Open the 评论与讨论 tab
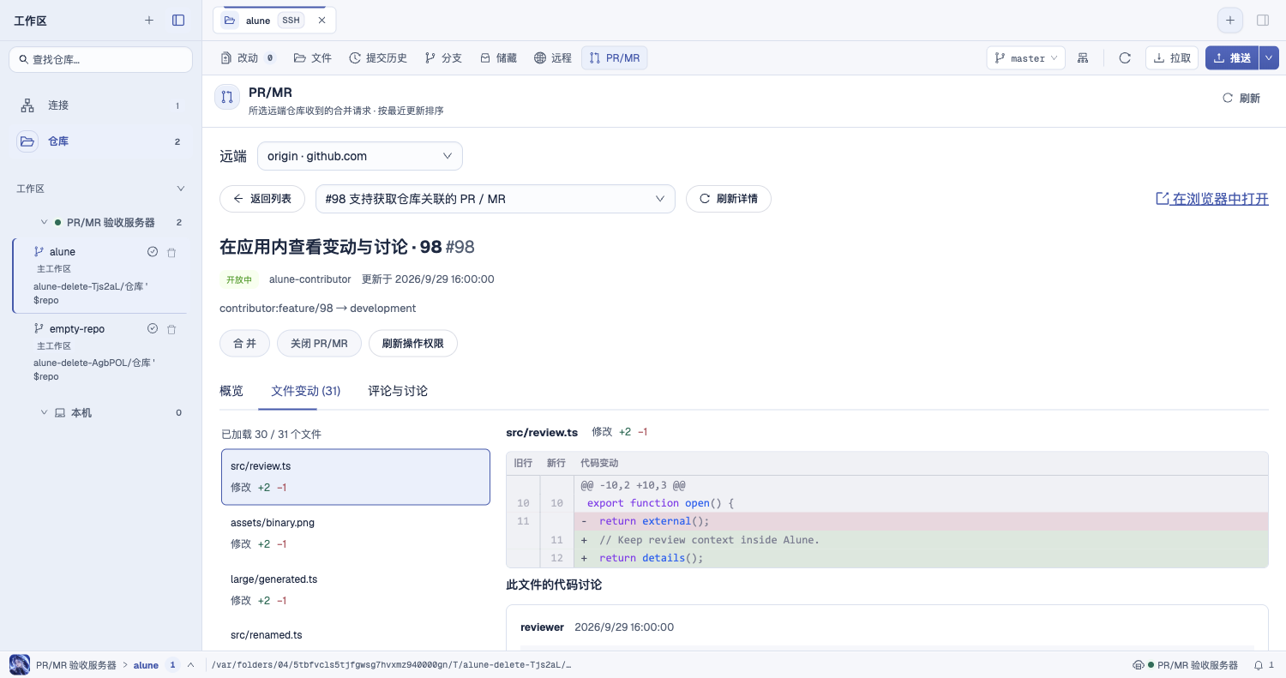 coord(398,391)
